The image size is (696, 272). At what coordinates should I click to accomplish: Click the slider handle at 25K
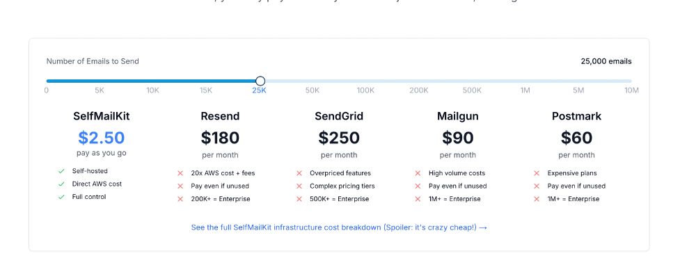(260, 81)
